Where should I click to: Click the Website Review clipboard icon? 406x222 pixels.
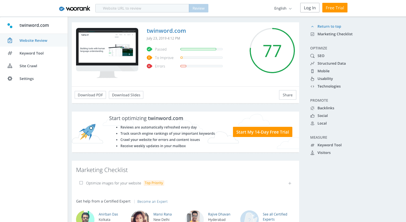(10, 40)
